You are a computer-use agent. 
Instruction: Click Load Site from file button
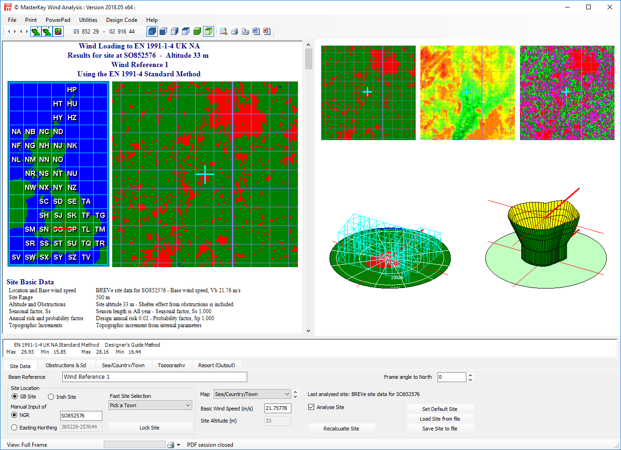coord(440,419)
